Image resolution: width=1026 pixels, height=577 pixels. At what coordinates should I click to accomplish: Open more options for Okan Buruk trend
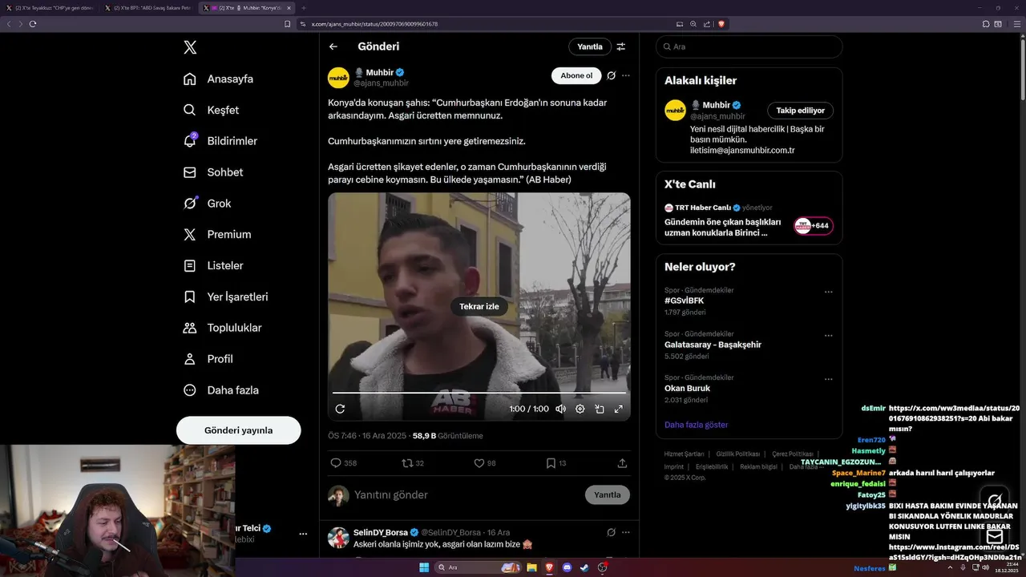point(829,379)
